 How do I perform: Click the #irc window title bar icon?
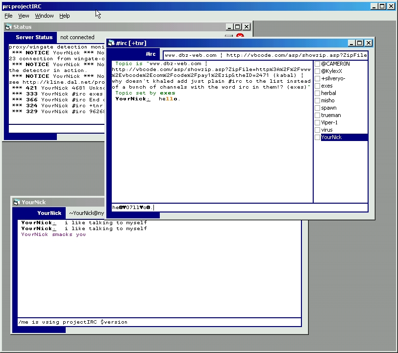coord(111,43)
